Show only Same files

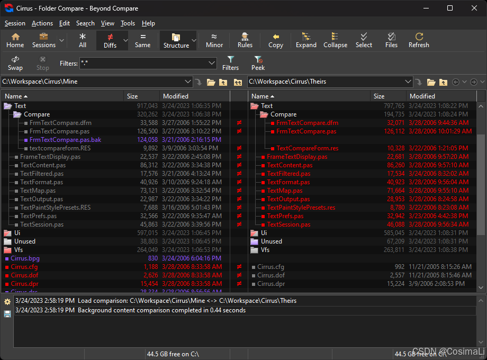point(142,40)
